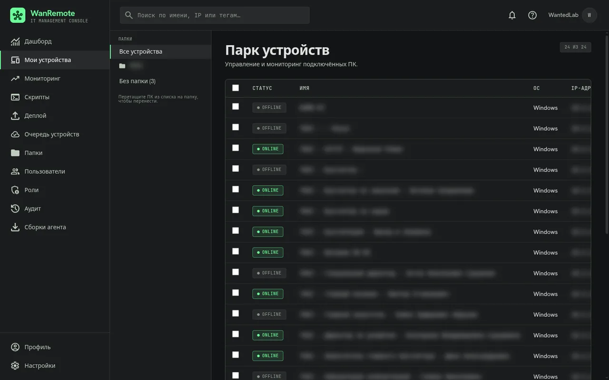Click the Деплой upload icon

point(15,115)
